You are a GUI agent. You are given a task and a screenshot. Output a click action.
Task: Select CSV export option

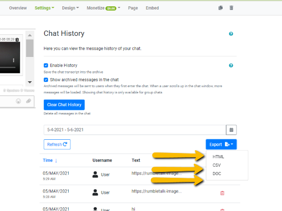click(x=216, y=165)
